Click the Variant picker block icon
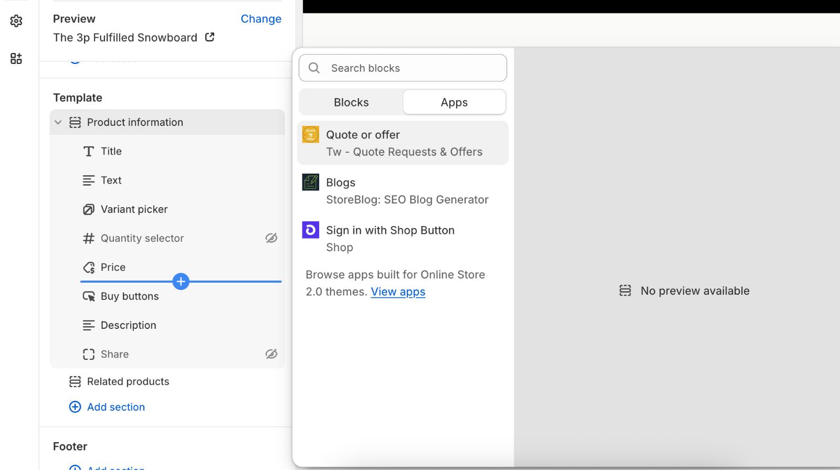Screen dimensions: 840x472 pos(88,209)
